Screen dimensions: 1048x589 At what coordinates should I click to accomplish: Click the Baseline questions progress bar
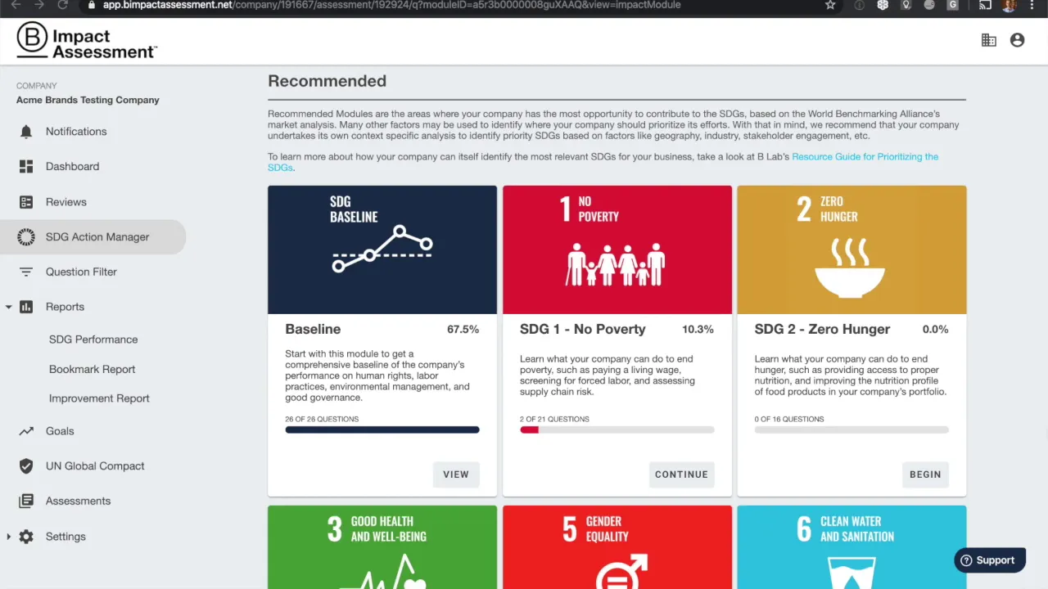pyautogui.click(x=382, y=429)
